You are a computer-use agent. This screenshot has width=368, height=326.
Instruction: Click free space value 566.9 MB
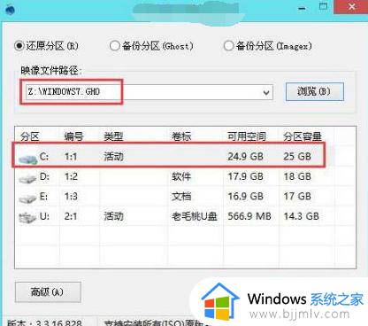click(x=249, y=216)
